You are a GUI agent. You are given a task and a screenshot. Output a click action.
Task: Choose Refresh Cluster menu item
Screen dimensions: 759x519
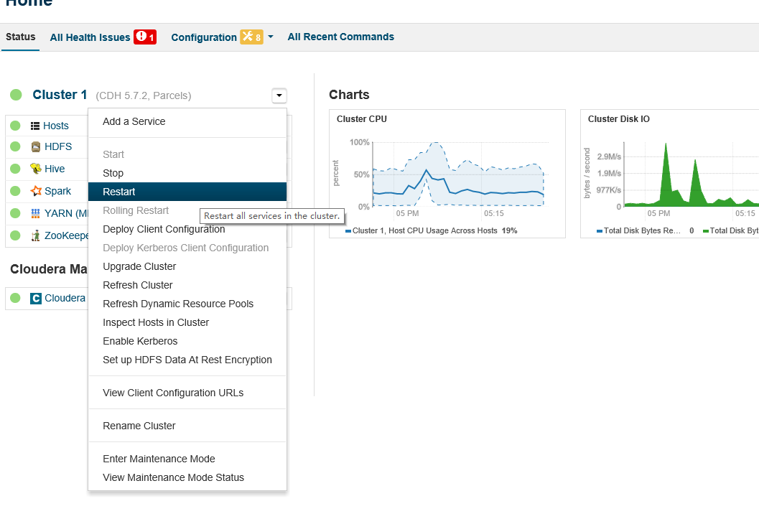pos(187,285)
